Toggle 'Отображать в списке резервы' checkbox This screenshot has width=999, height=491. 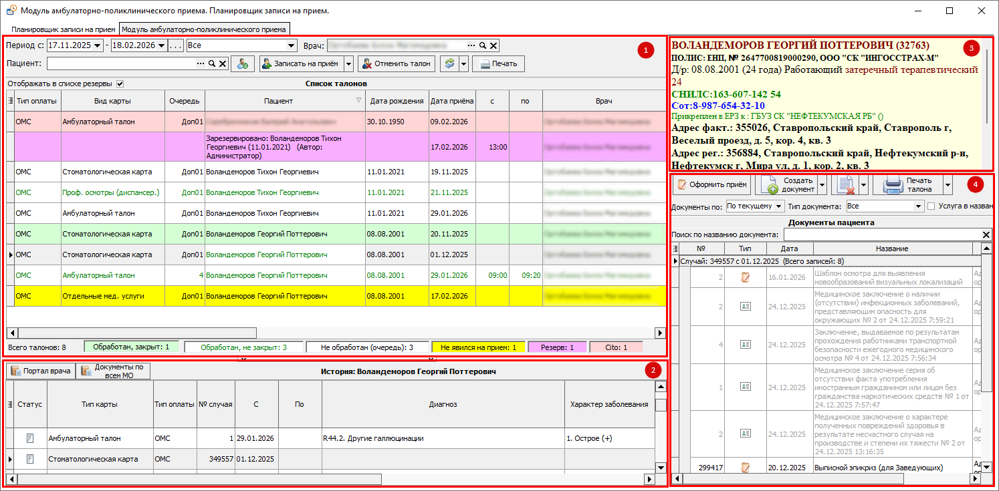(x=120, y=84)
